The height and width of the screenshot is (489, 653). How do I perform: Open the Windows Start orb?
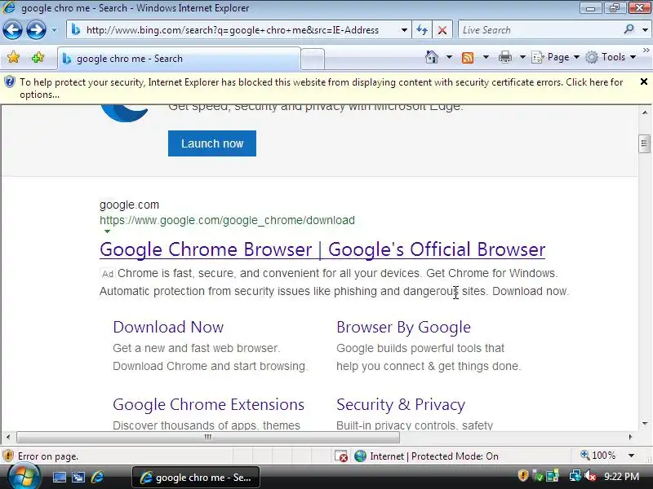pyautogui.click(x=24, y=477)
